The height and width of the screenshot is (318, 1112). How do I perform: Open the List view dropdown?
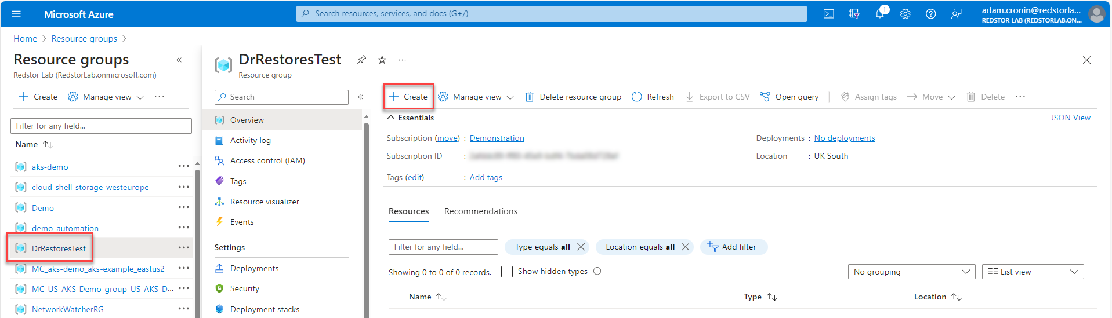pyautogui.click(x=1033, y=272)
